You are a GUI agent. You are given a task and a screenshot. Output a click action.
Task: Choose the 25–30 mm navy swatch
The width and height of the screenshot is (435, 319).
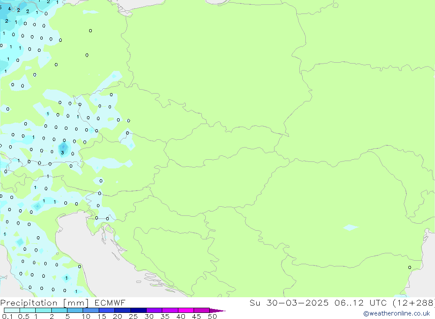tap(138, 310)
